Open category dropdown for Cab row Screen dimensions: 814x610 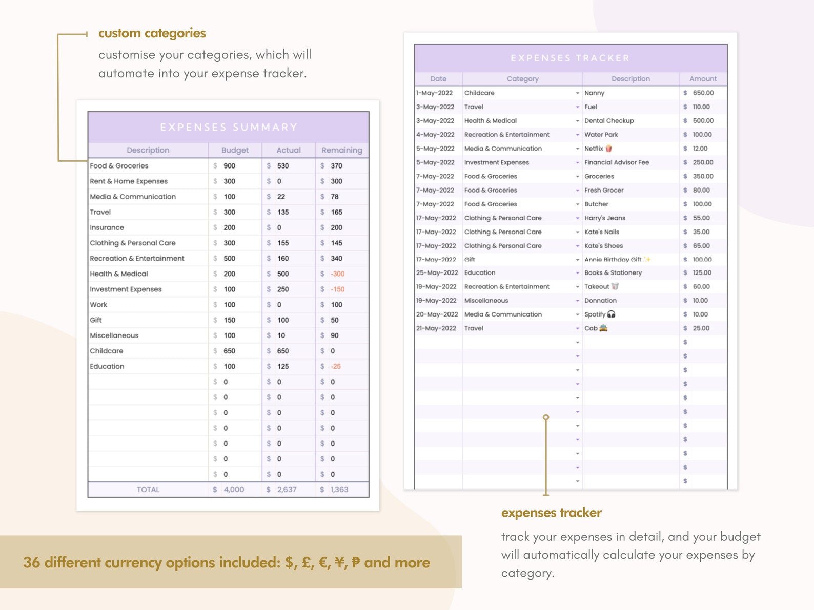pyautogui.click(x=577, y=328)
